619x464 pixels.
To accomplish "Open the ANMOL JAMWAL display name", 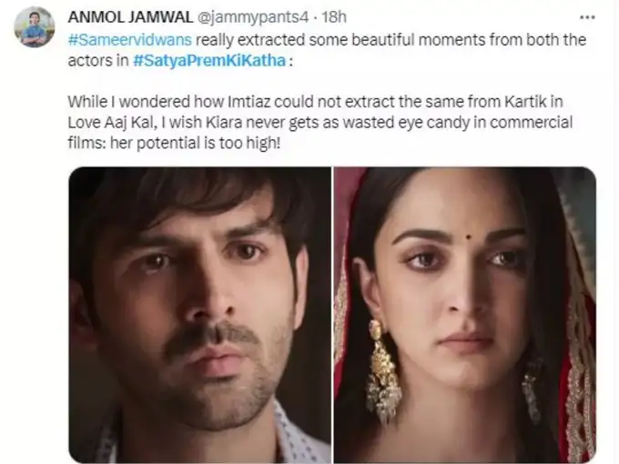I will coord(130,17).
